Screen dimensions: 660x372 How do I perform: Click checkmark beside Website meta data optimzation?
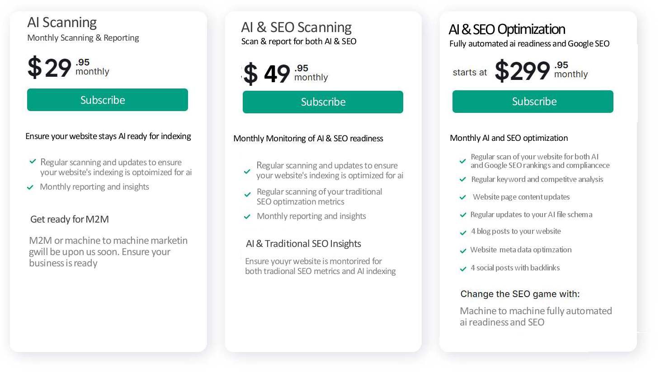pos(462,251)
